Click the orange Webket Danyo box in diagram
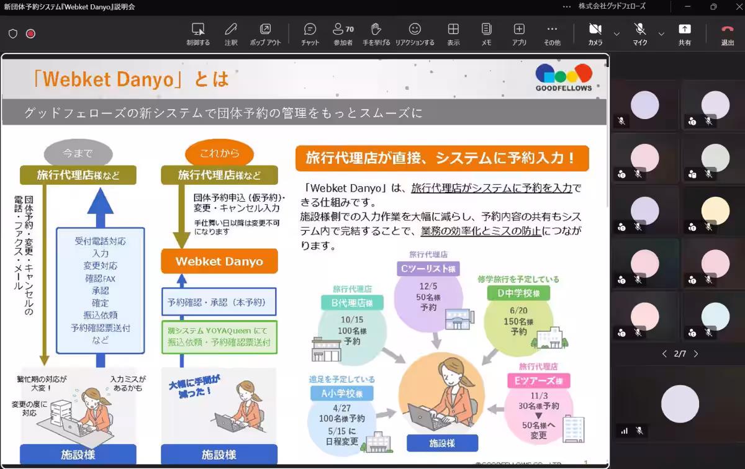The height and width of the screenshot is (469, 745). click(219, 261)
